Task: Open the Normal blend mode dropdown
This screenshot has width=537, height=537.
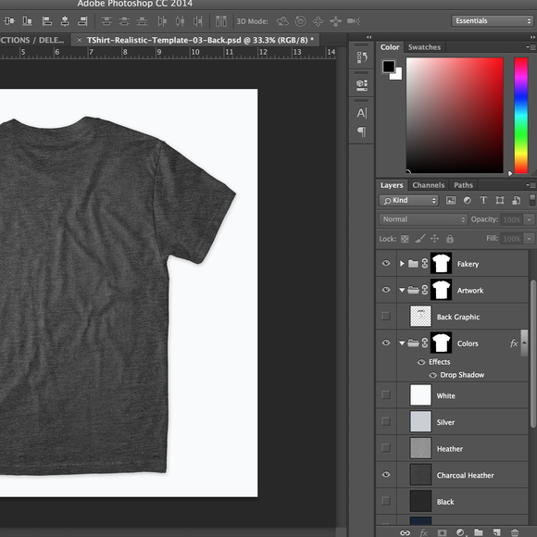Action: click(423, 219)
